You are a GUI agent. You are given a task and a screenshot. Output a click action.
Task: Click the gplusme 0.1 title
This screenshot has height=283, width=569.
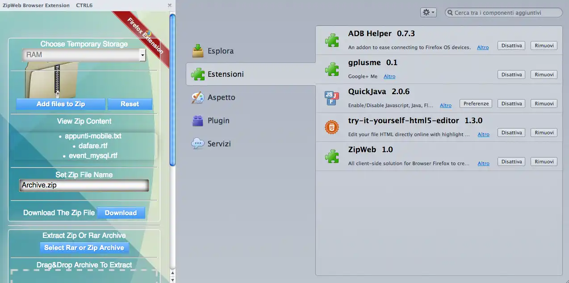[372, 62]
